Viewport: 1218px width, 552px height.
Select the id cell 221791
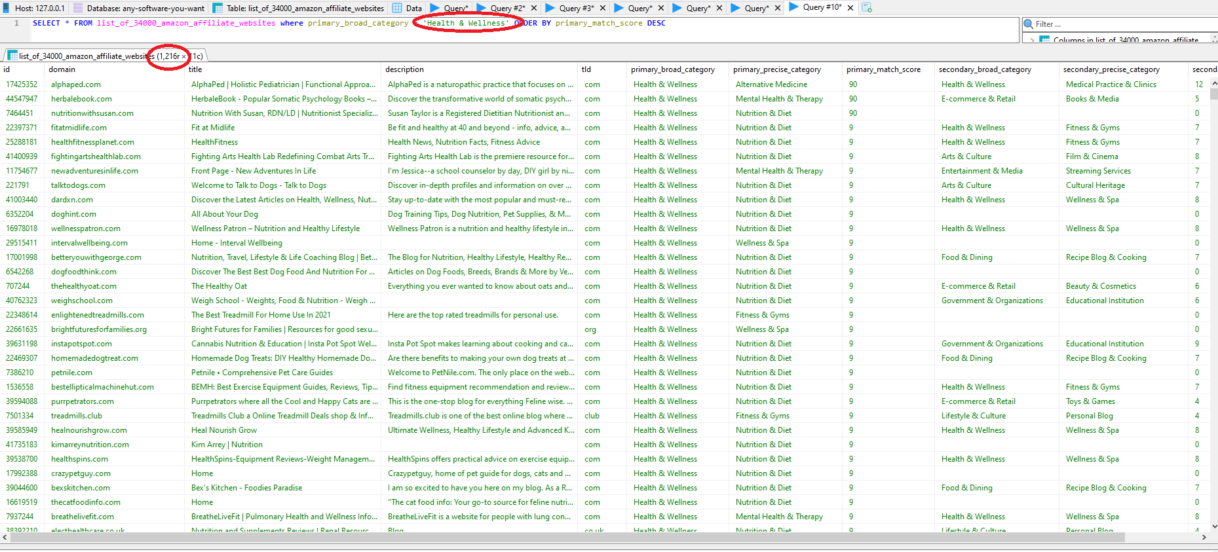pyautogui.click(x=22, y=185)
